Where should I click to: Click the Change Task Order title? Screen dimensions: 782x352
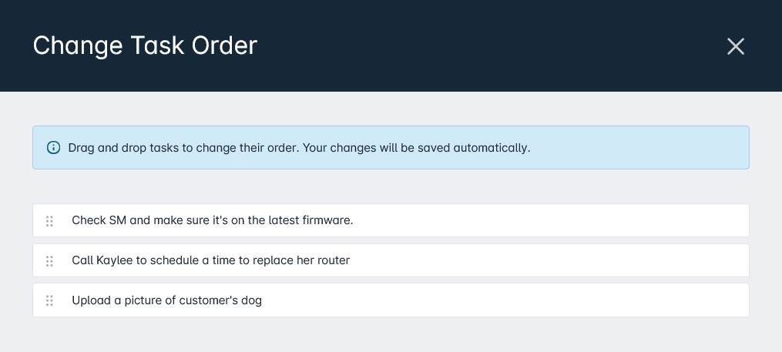(145, 46)
